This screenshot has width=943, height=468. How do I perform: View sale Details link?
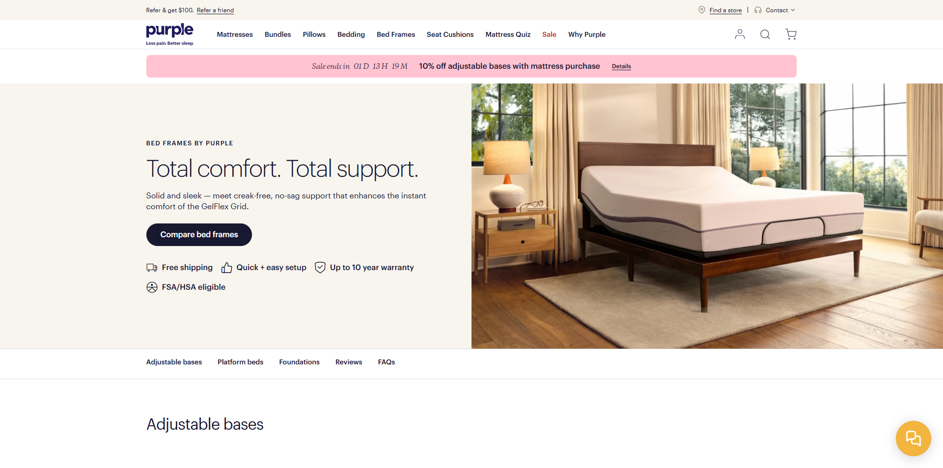pyautogui.click(x=621, y=66)
